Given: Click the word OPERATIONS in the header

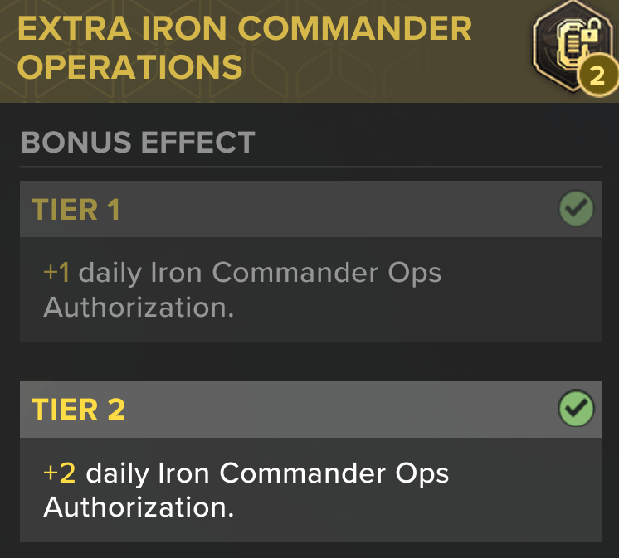Looking at the screenshot, I should [x=130, y=66].
